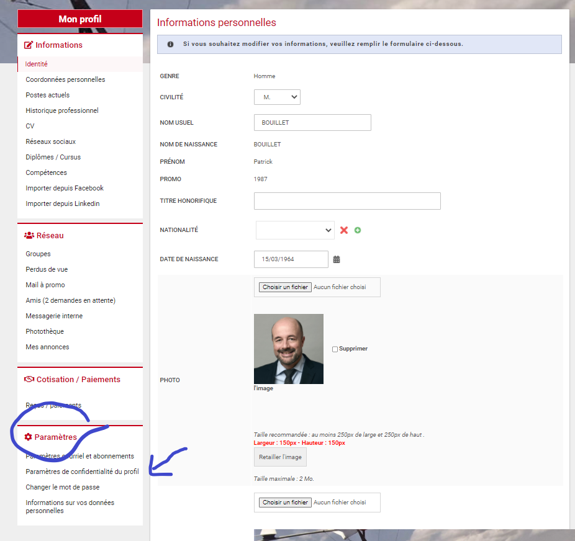The width and height of the screenshot is (575, 541).
Task: Click the red X remove nationality icon
Action: [343, 230]
